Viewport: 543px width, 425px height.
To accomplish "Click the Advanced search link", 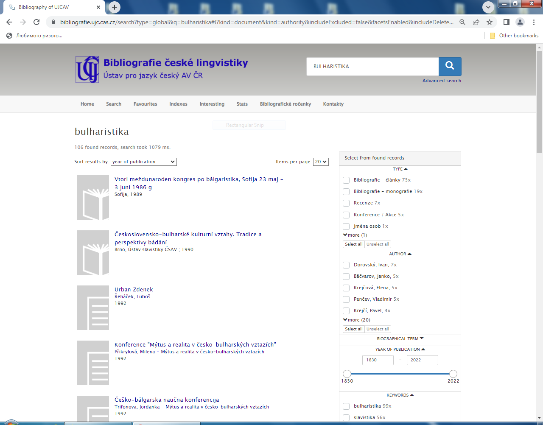I will [441, 81].
